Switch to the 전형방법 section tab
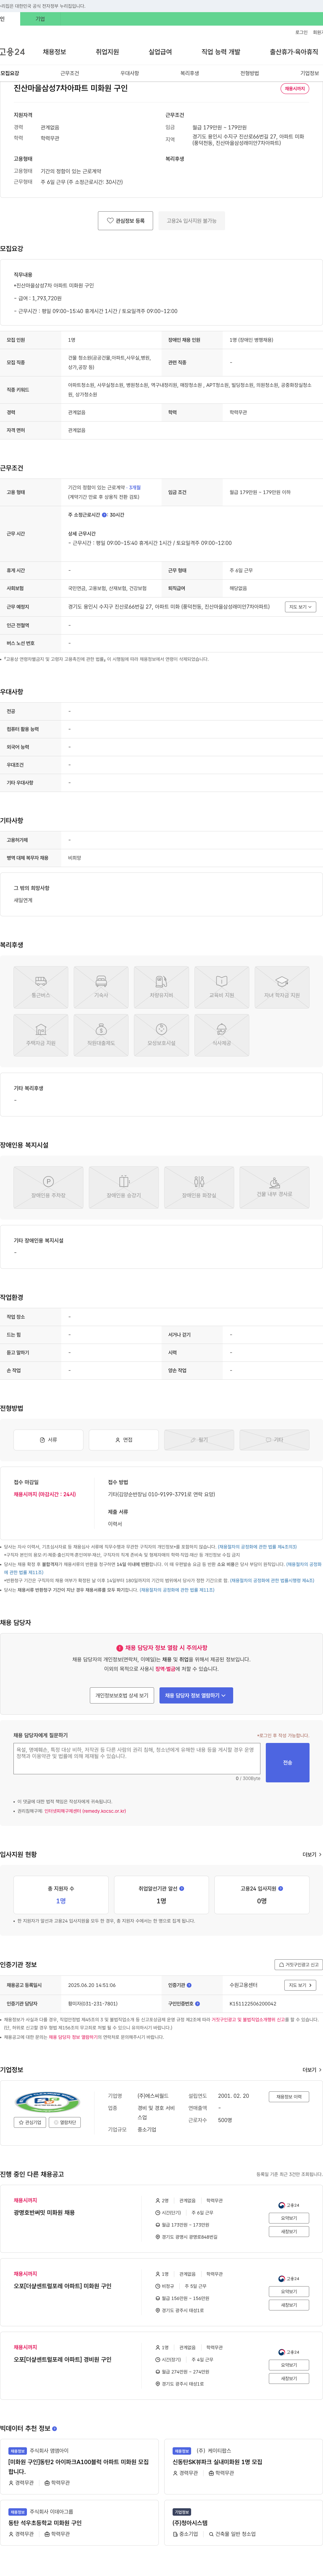 (249, 73)
